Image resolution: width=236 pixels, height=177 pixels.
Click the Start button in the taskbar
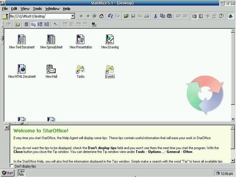tap(8, 173)
